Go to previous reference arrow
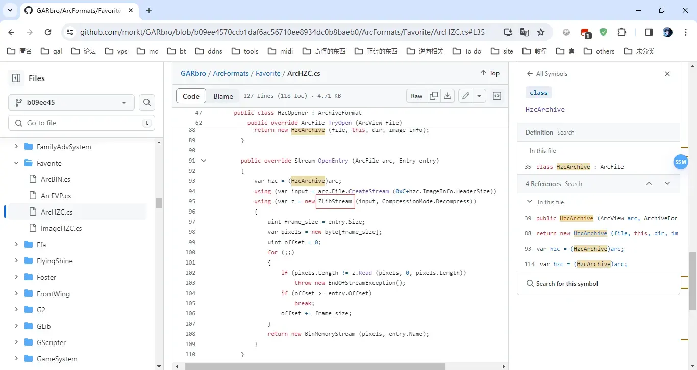 coord(649,183)
